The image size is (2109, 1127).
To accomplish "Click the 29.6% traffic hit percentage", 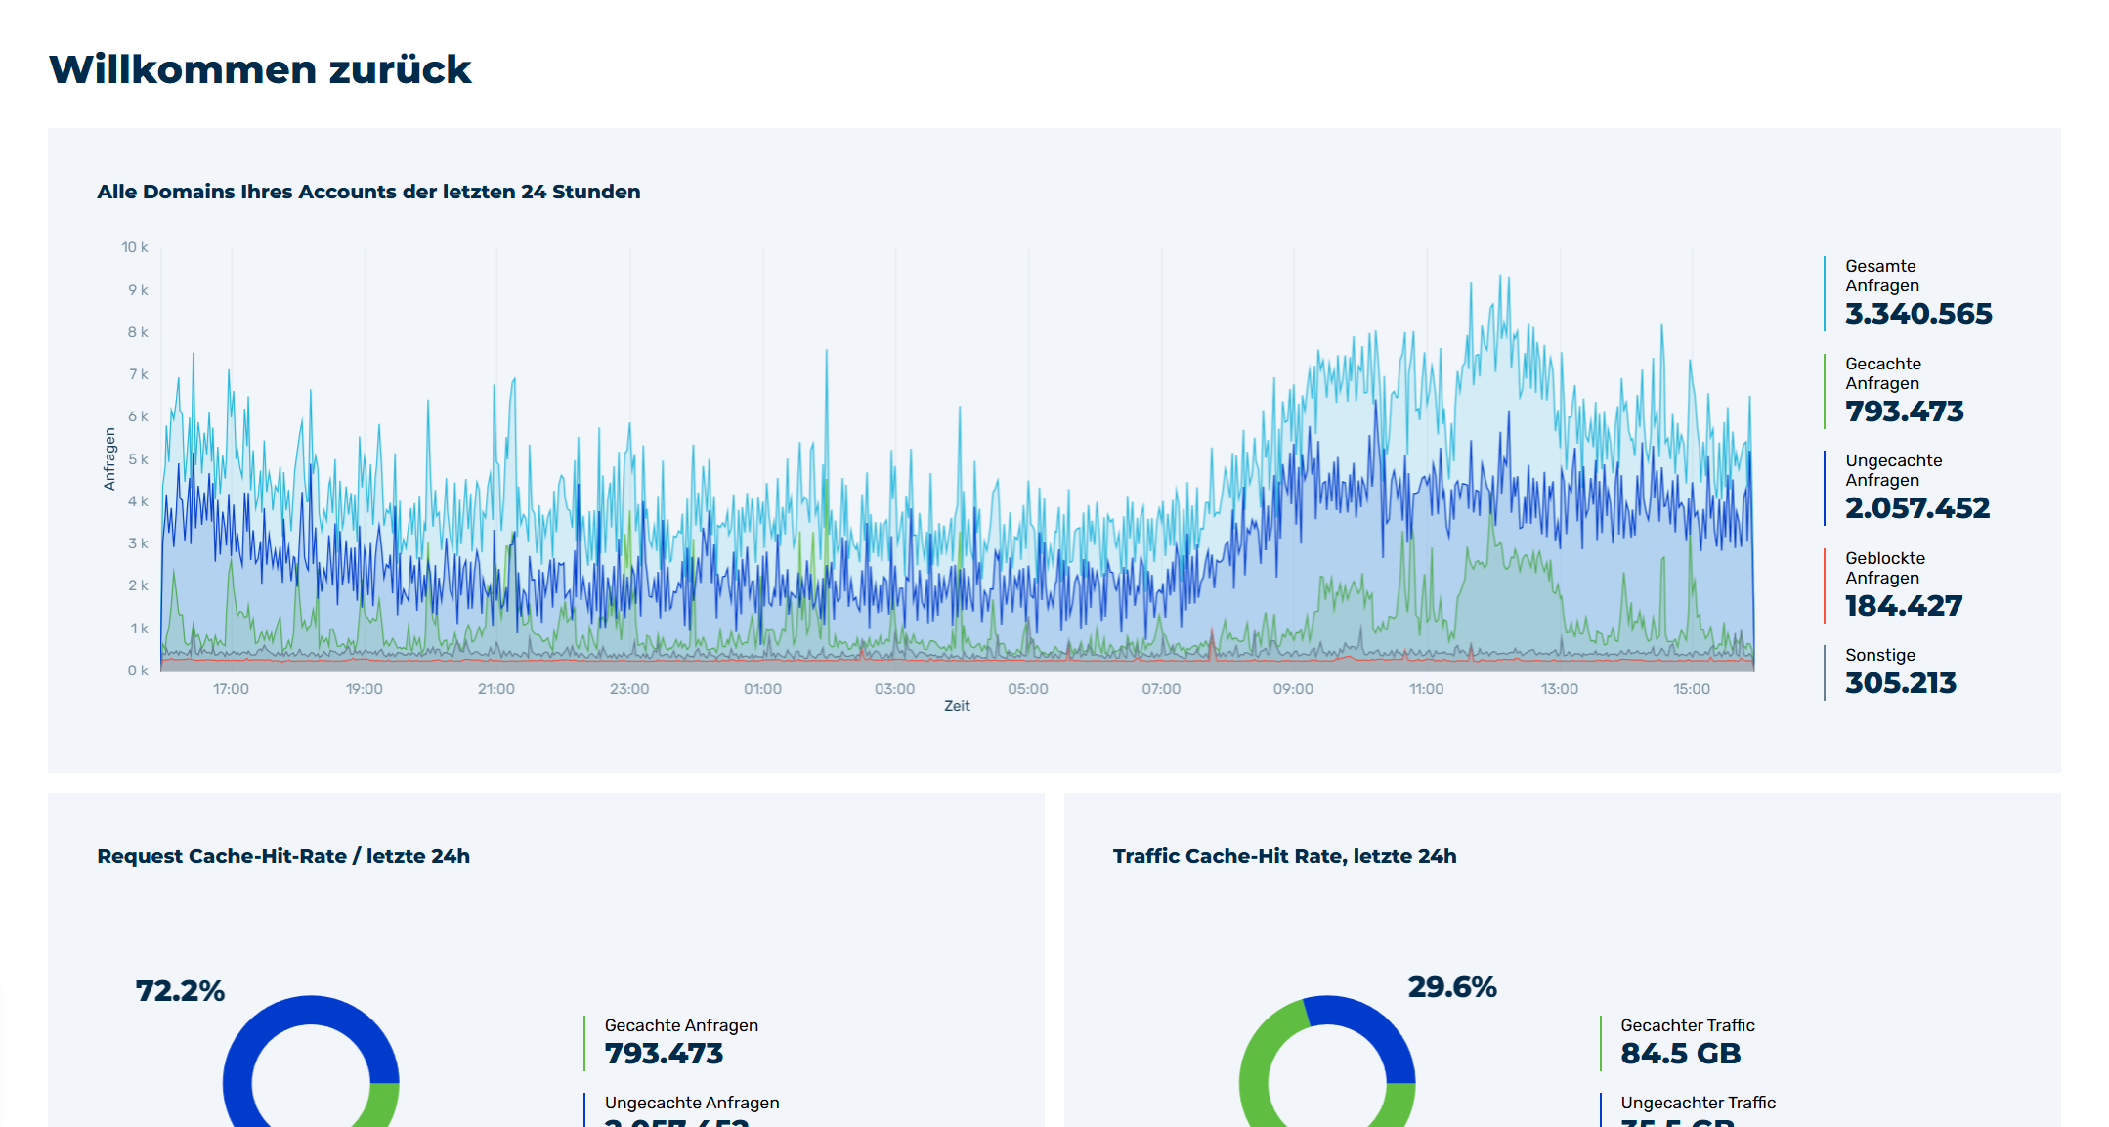I will [x=1452, y=987].
